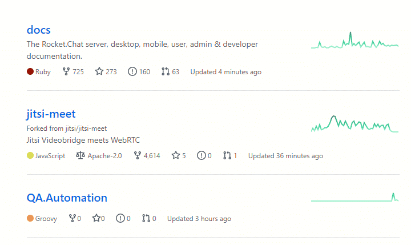411x245 pixels.
Task: Click the docs activity sparkline graph
Action: (x=354, y=40)
